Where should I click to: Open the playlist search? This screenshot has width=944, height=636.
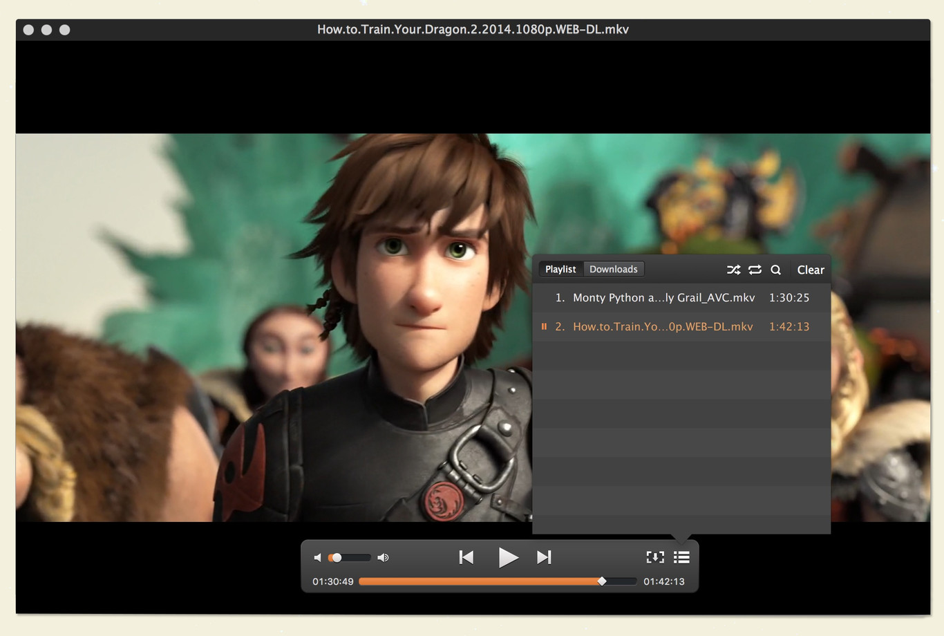[776, 270]
